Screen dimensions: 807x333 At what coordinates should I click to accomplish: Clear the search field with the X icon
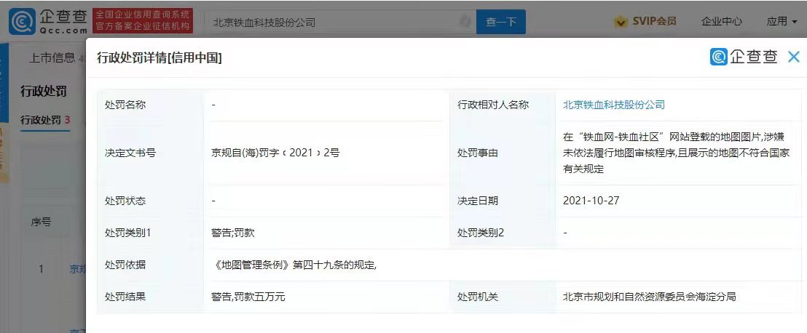point(465,22)
